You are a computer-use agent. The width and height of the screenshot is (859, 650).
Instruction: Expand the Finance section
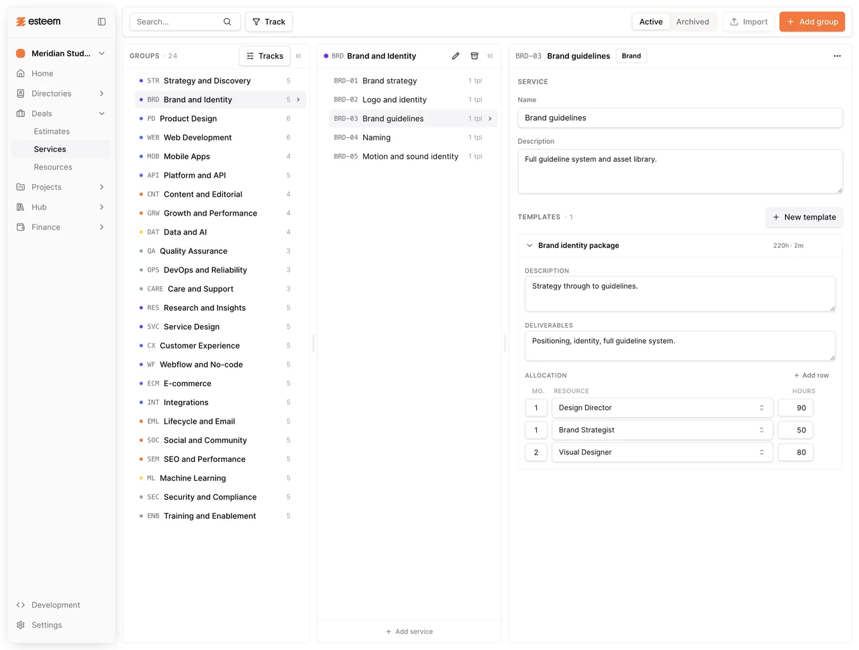coord(102,227)
